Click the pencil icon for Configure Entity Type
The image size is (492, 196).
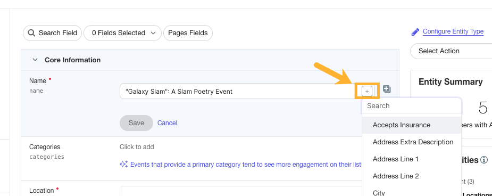415,32
